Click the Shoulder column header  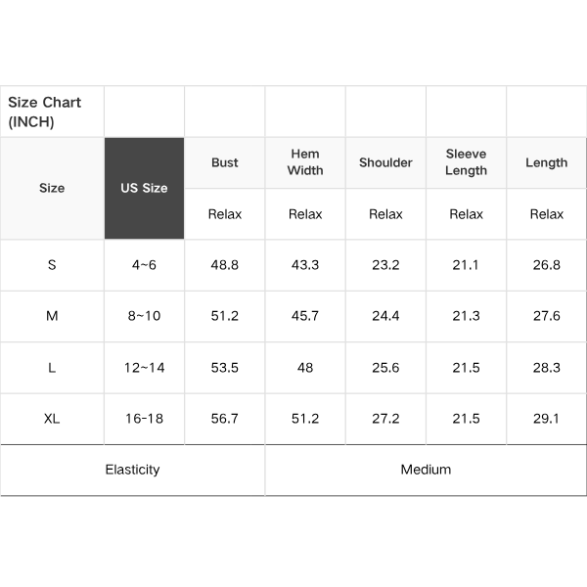pyautogui.click(x=385, y=162)
